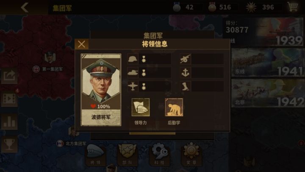Switch to the 将领 generals tab
305x172 pixels.
pyautogui.click(x=96, y=155)
